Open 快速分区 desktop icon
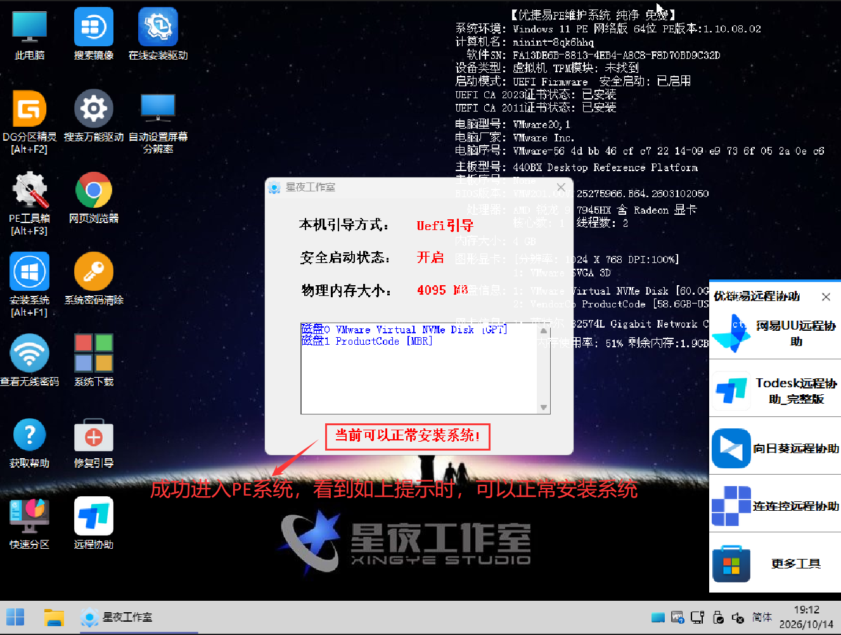 click(x=29, y=523)
